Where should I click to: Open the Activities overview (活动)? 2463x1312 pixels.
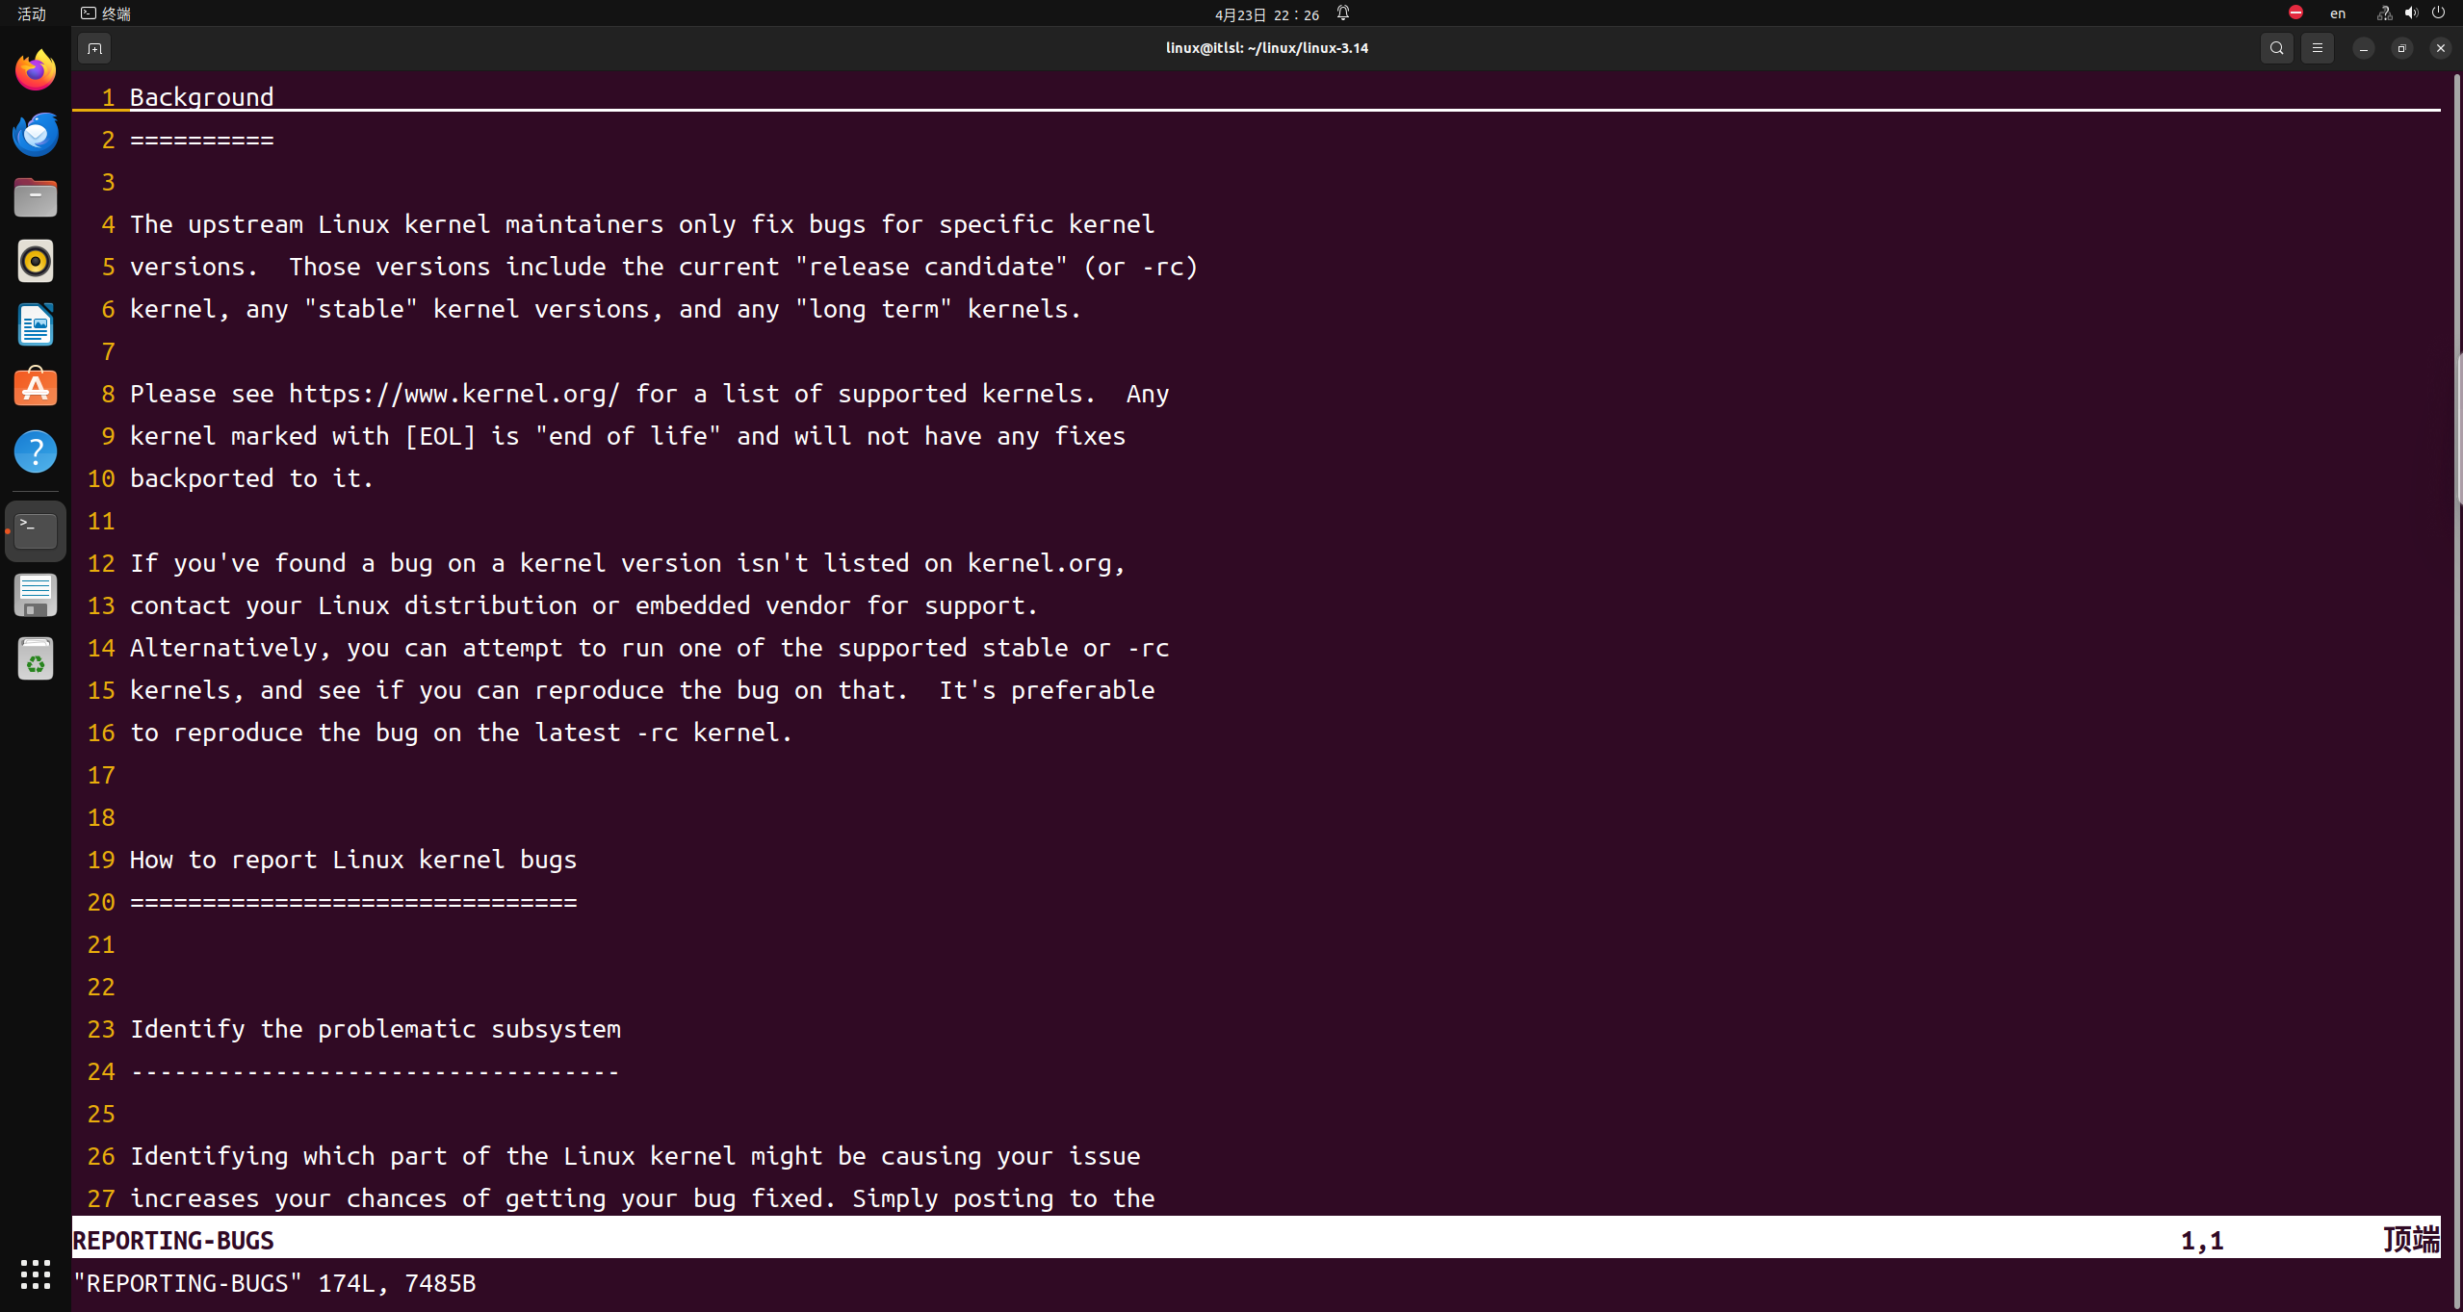(32, 13)
